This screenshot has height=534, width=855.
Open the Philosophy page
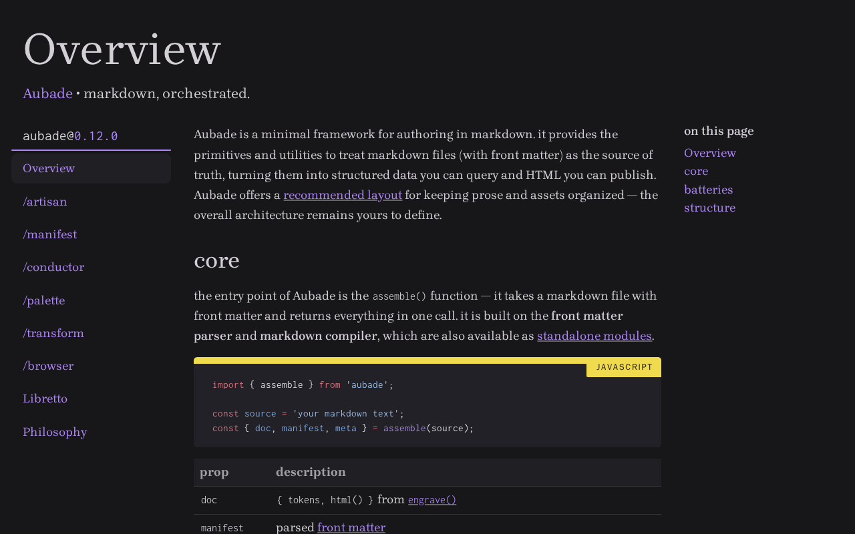(55, 432)
